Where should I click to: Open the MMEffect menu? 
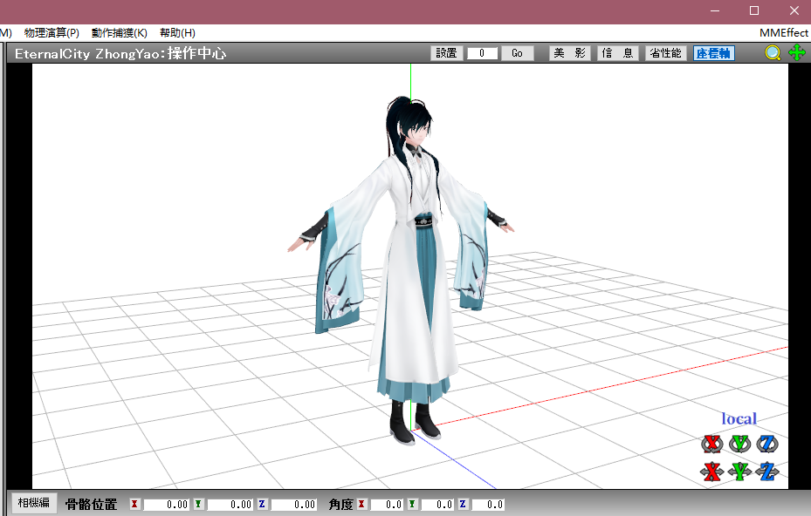783,32
